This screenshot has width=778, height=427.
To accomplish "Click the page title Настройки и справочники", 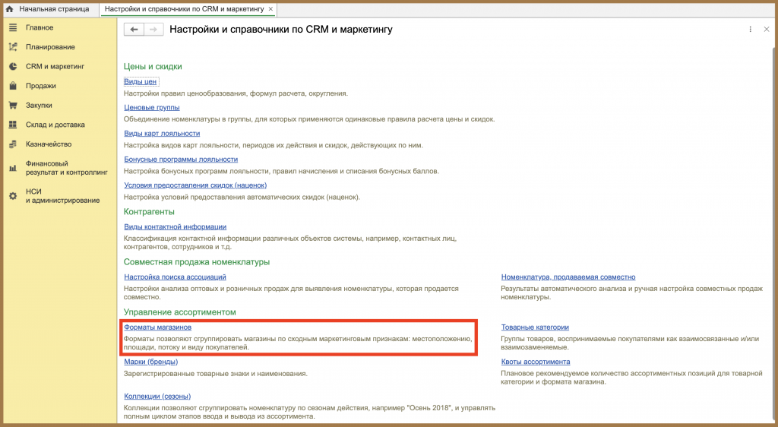I will pyautogui.click(x=281, y=30).
